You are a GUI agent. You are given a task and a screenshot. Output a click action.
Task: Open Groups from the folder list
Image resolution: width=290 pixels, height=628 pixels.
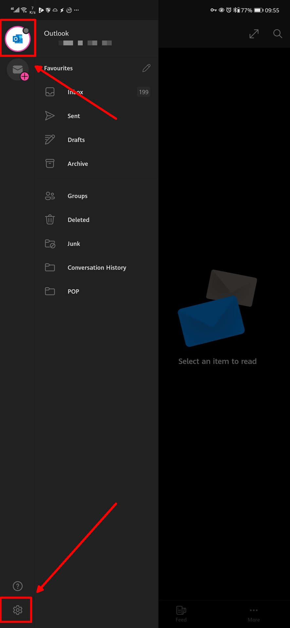click(77, 196)
